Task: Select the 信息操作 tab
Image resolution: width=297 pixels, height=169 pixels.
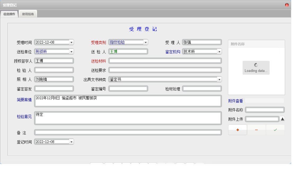Action: tap(9, 14)
